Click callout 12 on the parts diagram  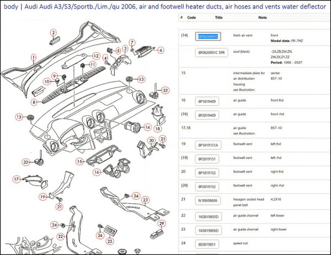(x=96, y=56)
